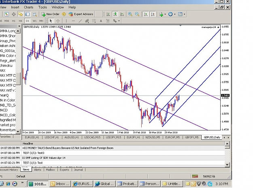The width and height of the screenshot is (253, 190).
Task: Expand the Templates dropdown arrow
Action: point(185,14)
